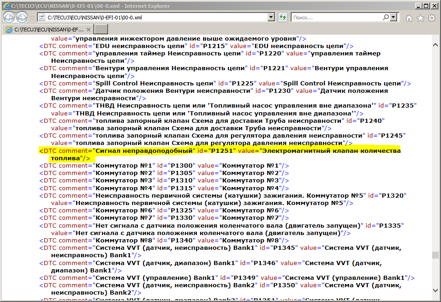
Task: Open recent pages dropdown beside Forward button
Action: 32,18
